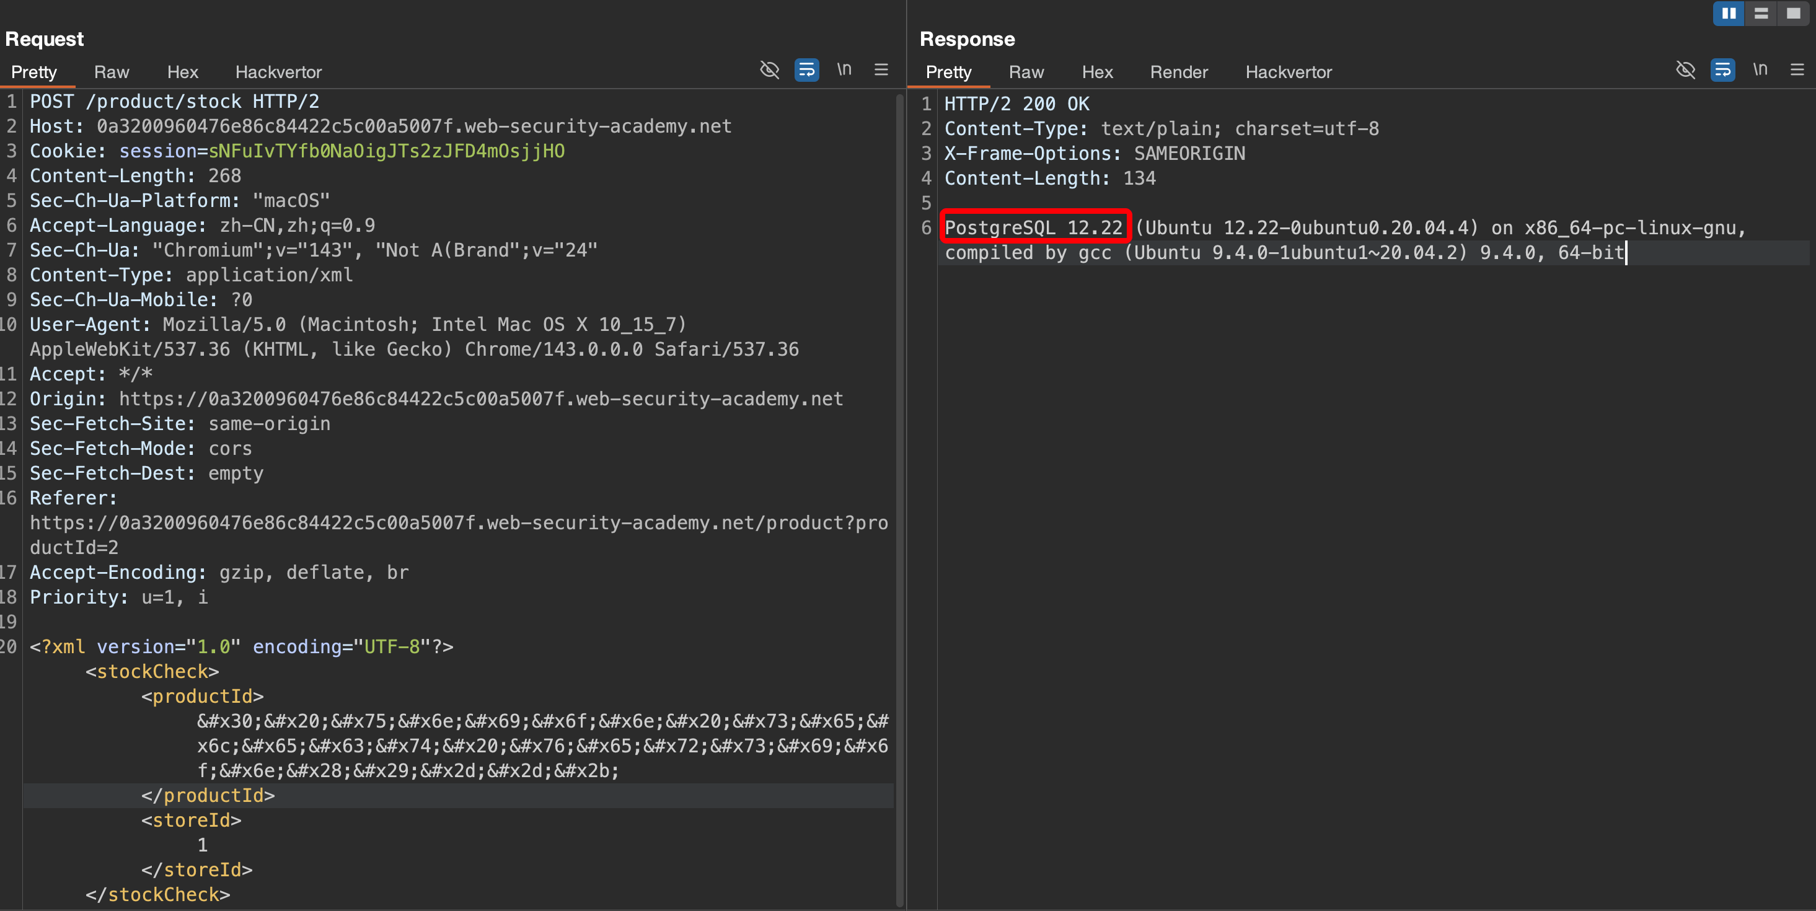Image resolution: width=1816 pixels, height=911 pixels.
Task: Open Render tab in Response panel
Action: [1179, 72]
